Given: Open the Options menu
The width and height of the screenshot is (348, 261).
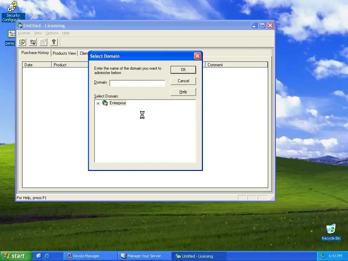Looking at the screenshot, I should coord(52,33).
